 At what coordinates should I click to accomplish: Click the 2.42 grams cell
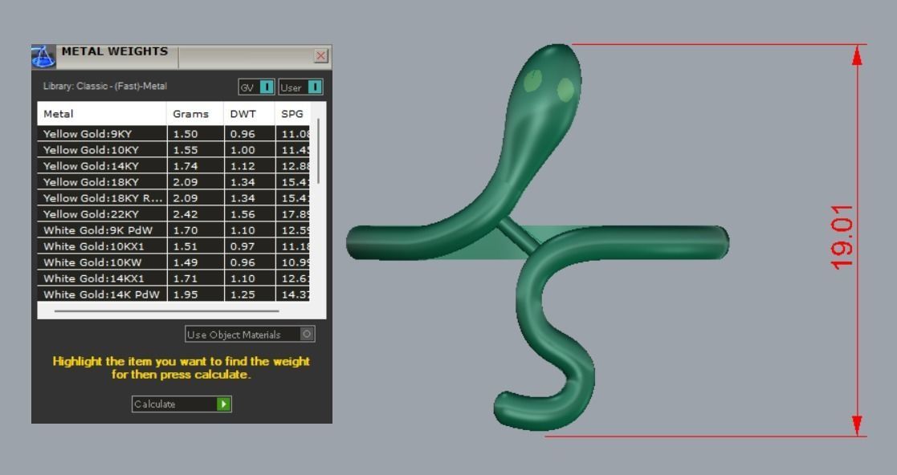click(195, 213)
